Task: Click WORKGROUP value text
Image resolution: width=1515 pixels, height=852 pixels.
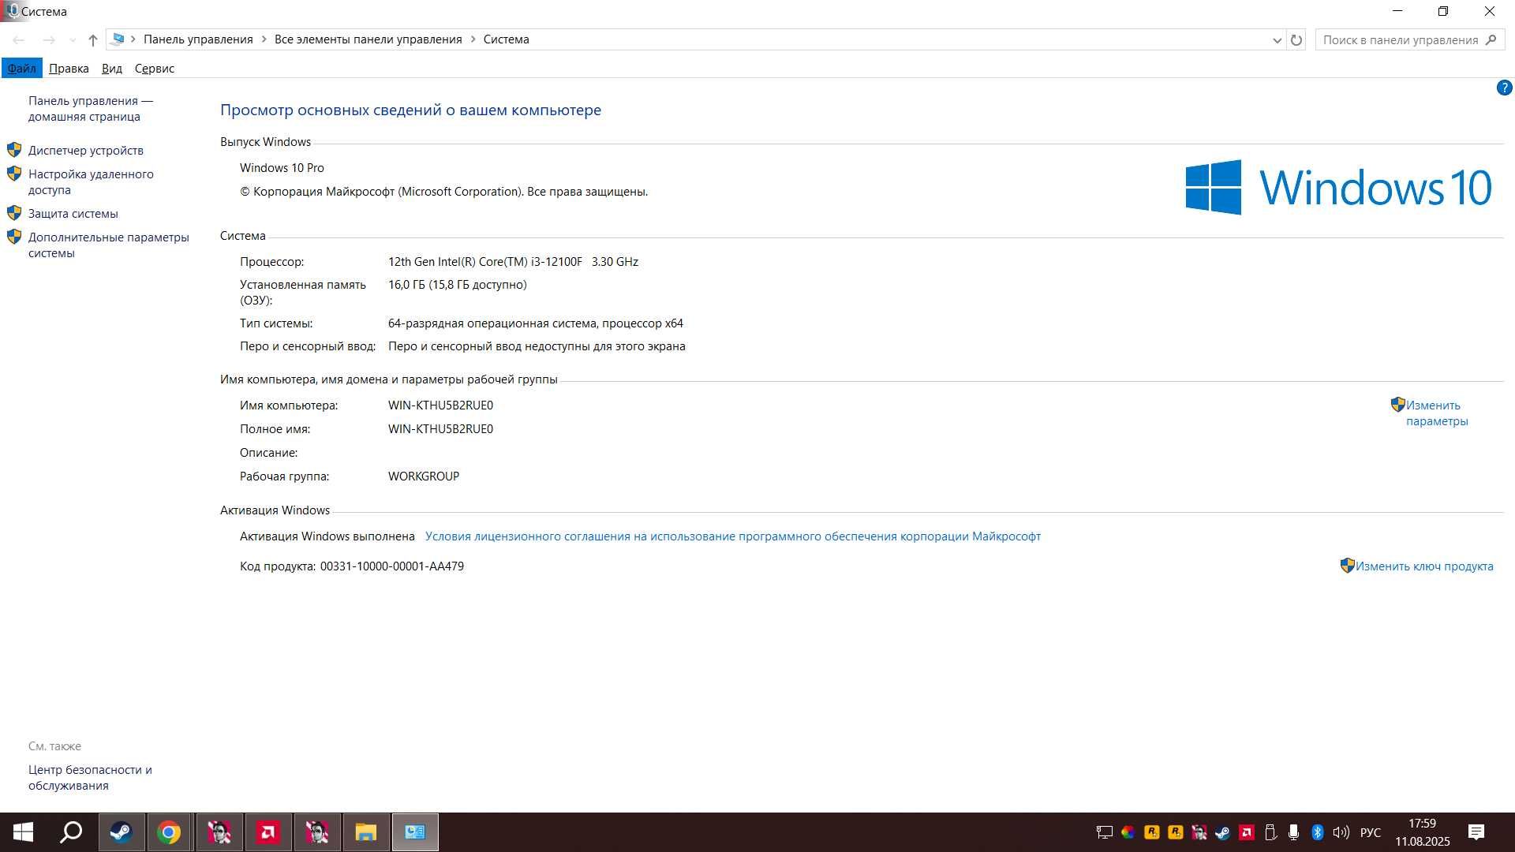Action: [424, 476]
